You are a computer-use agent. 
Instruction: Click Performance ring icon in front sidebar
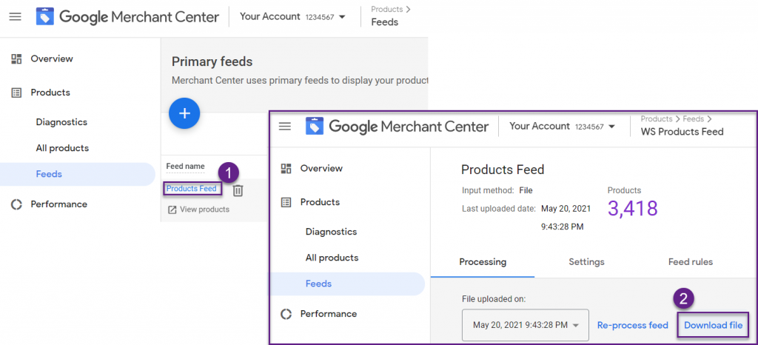click(x=286, y=314)
